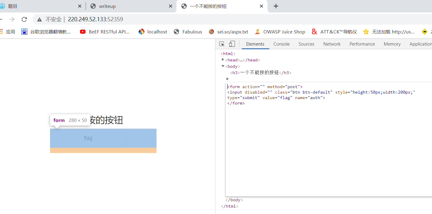This screenshot has width=432, height=214.
Task: Close the writeup tab
Action: click(171, 6)
